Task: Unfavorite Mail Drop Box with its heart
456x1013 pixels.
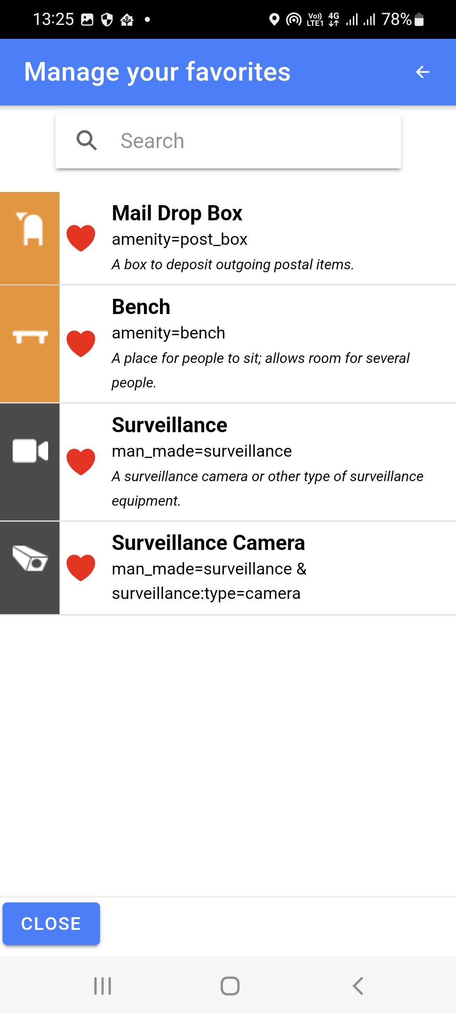Action: coord(81,238)
